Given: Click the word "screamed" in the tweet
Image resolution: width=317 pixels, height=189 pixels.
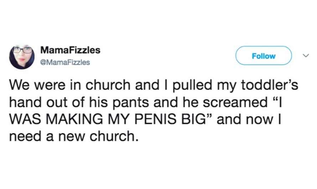Looking at the screenshot, I should (x=235, y=102).
